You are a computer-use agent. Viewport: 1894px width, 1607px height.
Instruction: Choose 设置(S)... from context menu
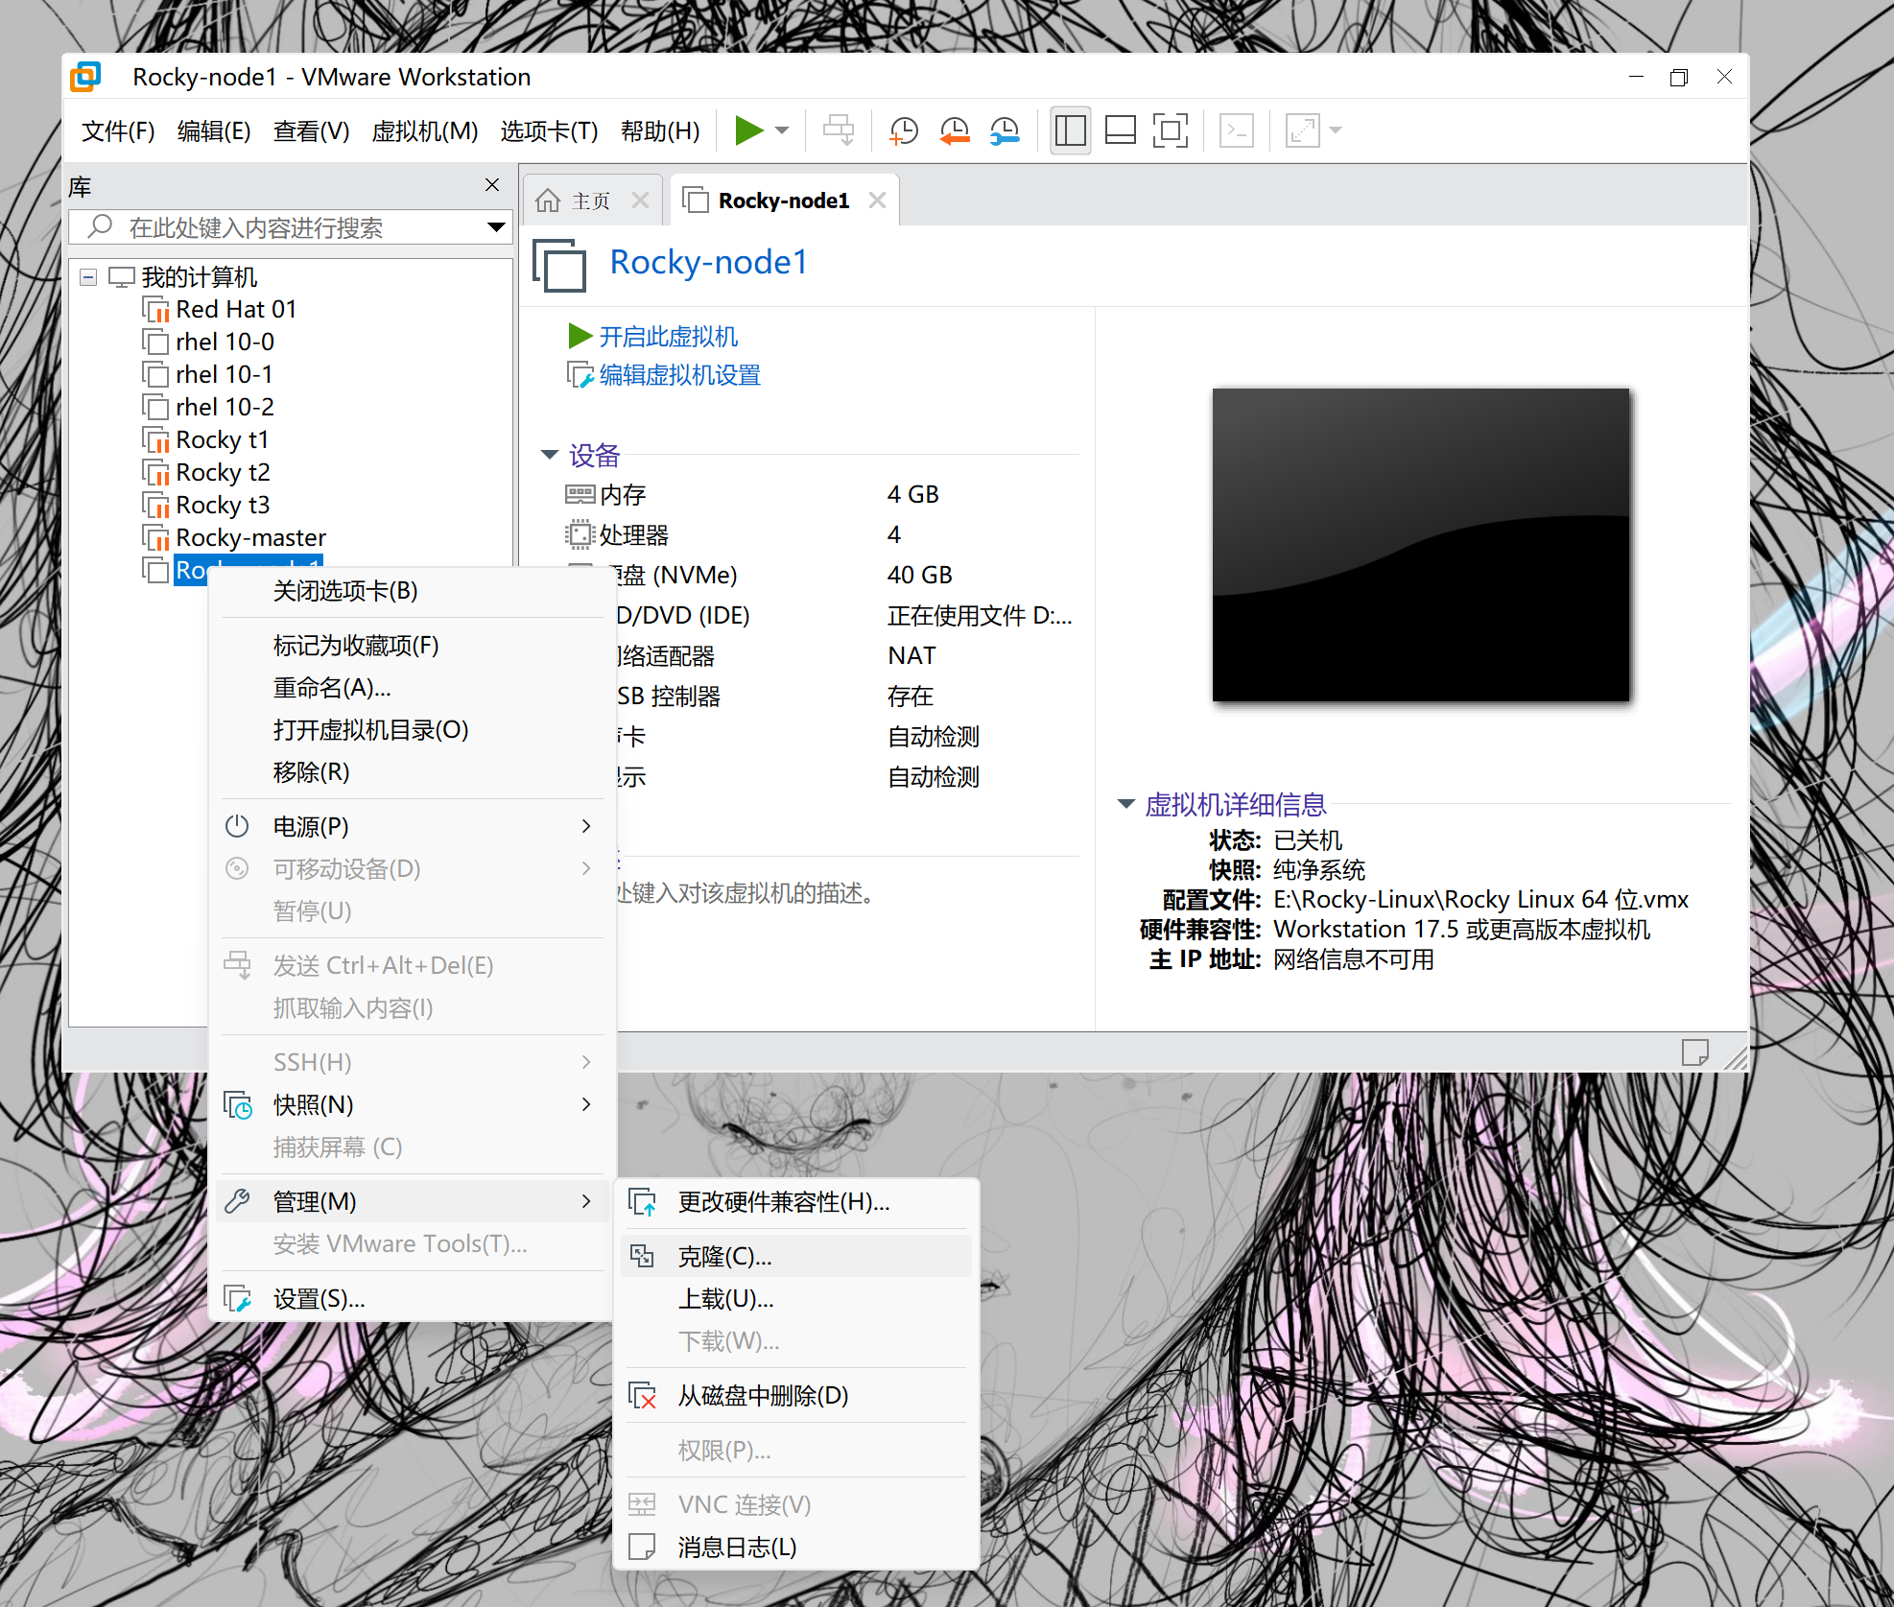pyautogui.click(x=413, y=1300)
